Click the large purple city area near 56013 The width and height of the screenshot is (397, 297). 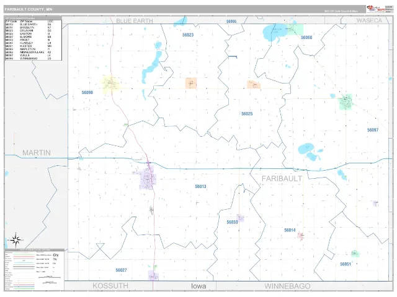148,178
